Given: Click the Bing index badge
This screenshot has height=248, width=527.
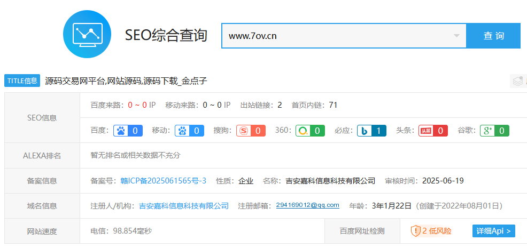Looking at the screenshot, I should click(x=371, y=131).
